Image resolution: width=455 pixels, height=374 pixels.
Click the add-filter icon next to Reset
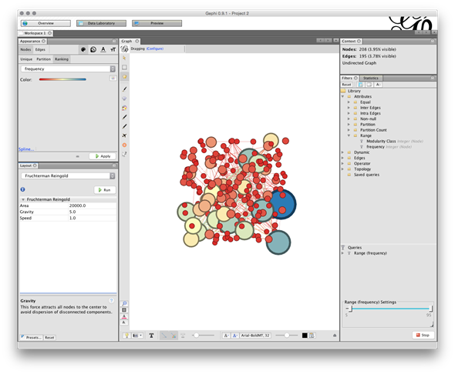pos(361,85)
